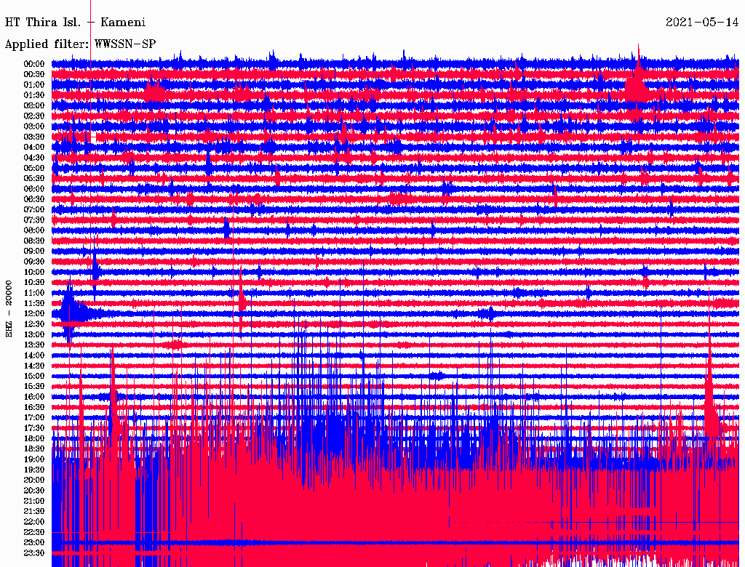Choose the 11:00 time row label
The image size is (745, 567).
[34, 292]
